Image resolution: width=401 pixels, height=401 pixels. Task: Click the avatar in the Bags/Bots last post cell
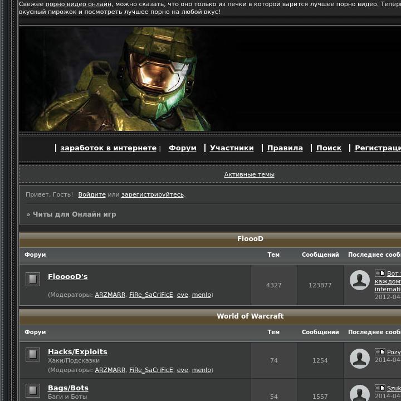(360, 393)
